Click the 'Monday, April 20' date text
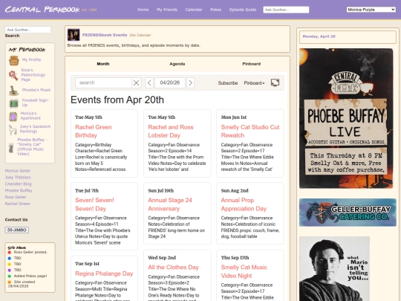Screen dimensions: 401x301 pyautogui.click(x=319, y=36)
